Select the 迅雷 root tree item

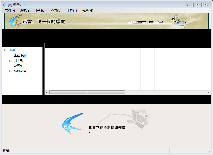12,50
